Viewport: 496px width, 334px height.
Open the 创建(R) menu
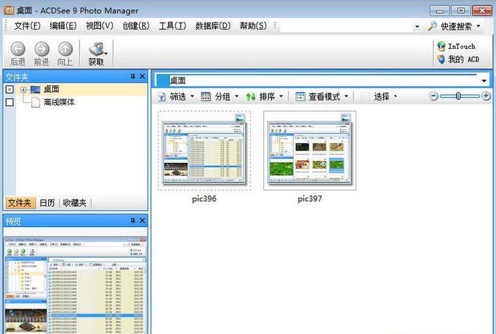[x=136, y=26]
